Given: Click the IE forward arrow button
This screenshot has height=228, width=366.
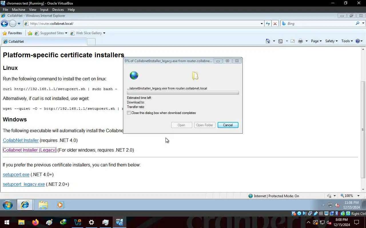Looking at the screenshot, I should point(13,24).
